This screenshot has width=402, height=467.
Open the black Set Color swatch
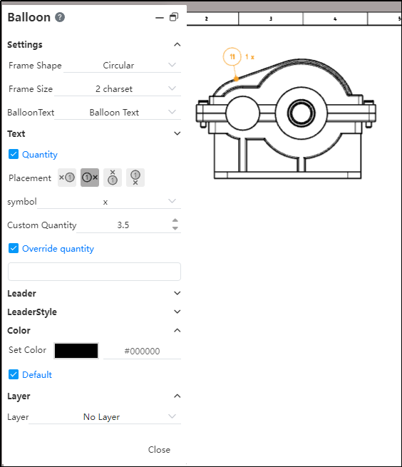point(76,351)
